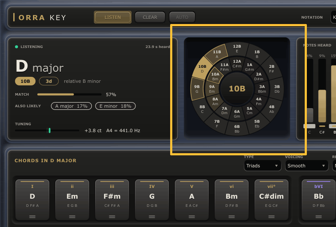Click the drag handle on the A chord pad

click(192, 216)
